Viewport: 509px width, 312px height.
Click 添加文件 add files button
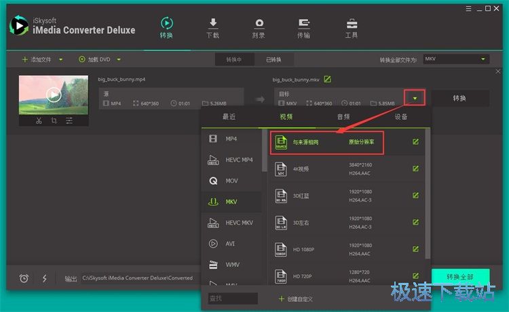(x=37, y=60)
